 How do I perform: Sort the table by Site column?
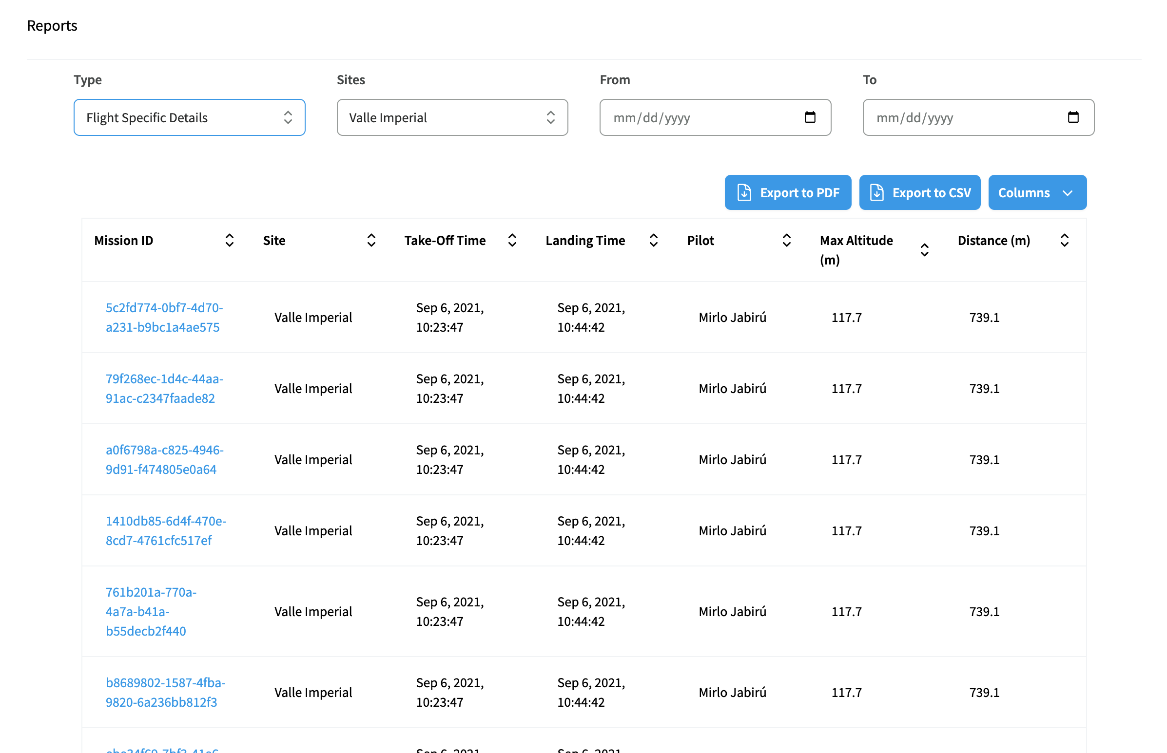(x=371, y=240)
